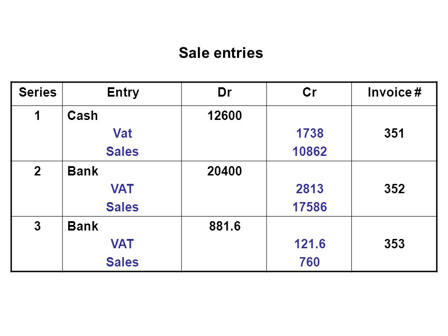Select the 12600 debit value
Screen dimensions: 448x336
pyautogui.click(x=224, y=116)
